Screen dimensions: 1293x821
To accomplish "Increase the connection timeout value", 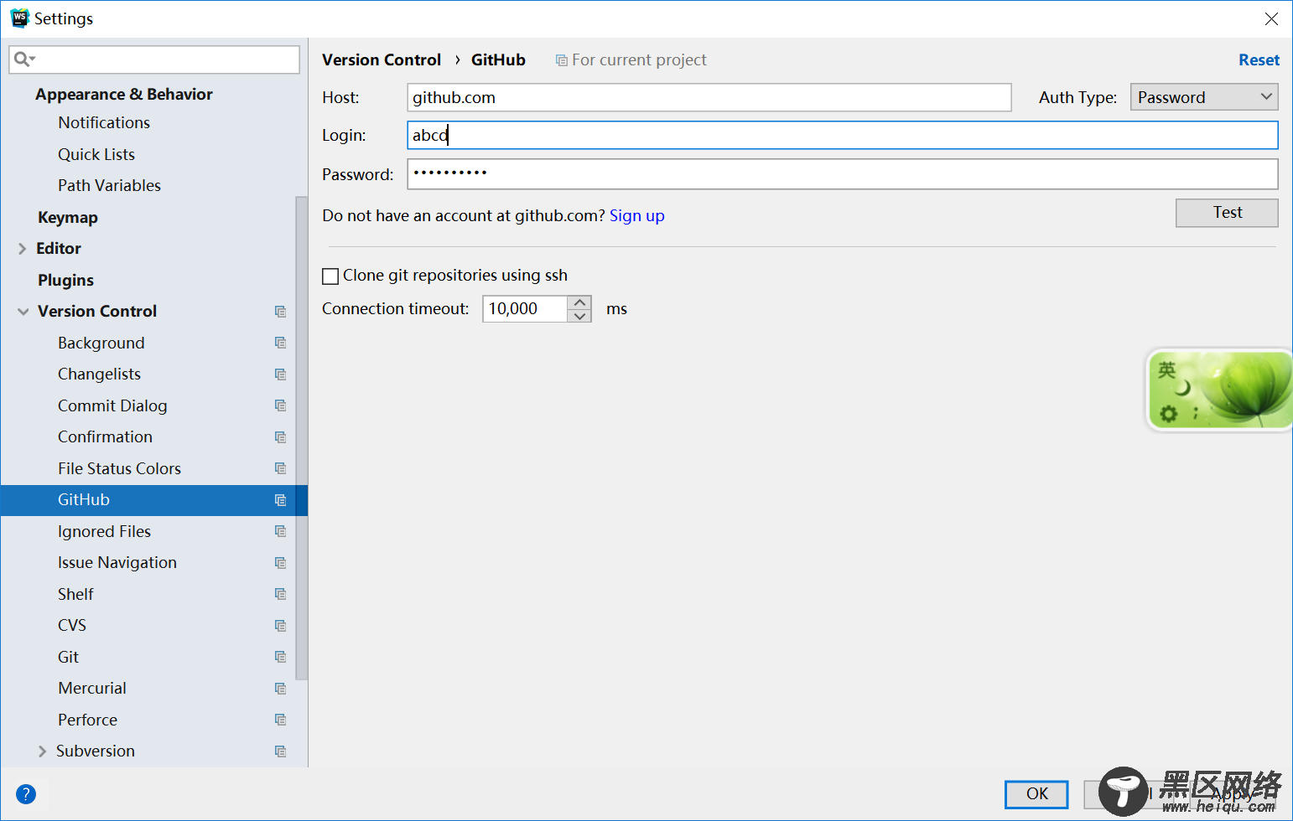I will tap(579, 302).
